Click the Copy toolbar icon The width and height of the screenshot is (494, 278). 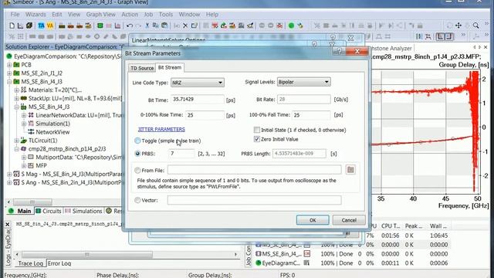tap(156, 25)
